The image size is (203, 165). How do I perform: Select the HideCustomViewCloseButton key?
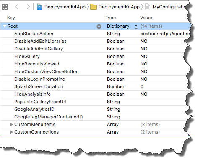click(47, 71)
